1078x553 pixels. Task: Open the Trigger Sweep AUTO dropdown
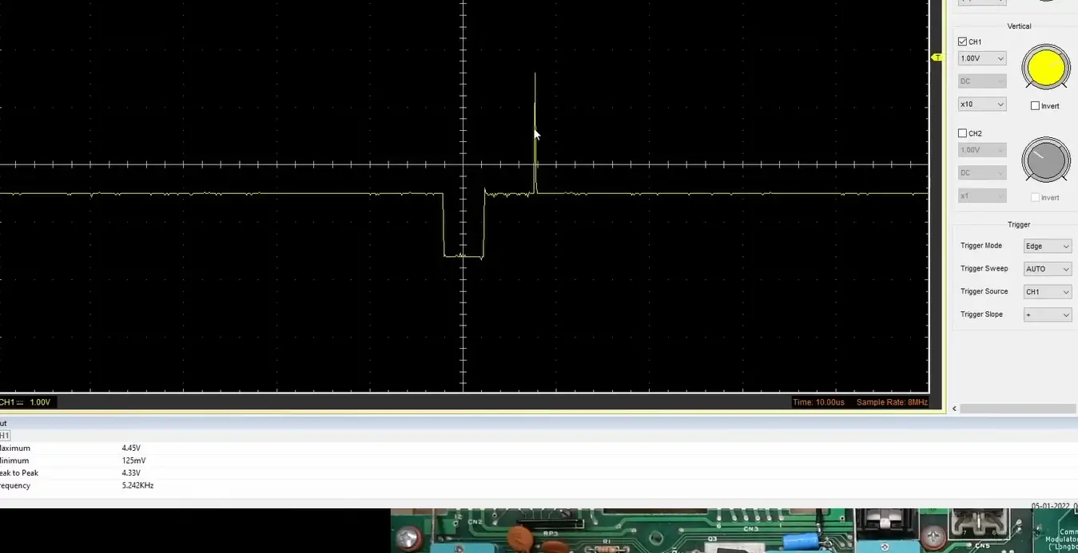pyautogui.click(x=1048, y=269)
